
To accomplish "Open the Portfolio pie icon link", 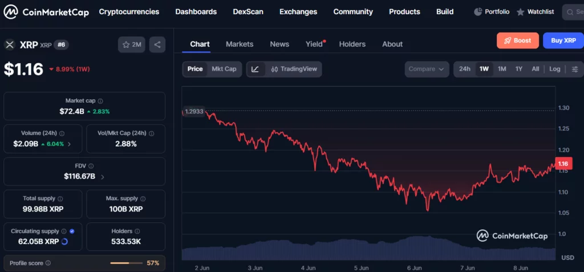I will coord(492,12).
